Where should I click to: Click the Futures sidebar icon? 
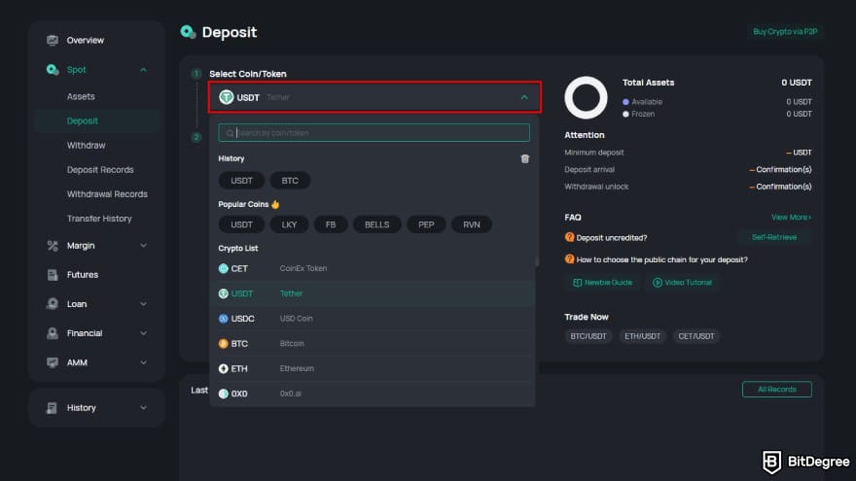53,275
